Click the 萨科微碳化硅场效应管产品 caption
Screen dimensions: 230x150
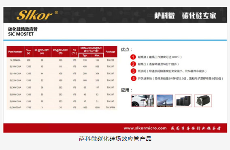pyautogui.click(x=115, y=139)
